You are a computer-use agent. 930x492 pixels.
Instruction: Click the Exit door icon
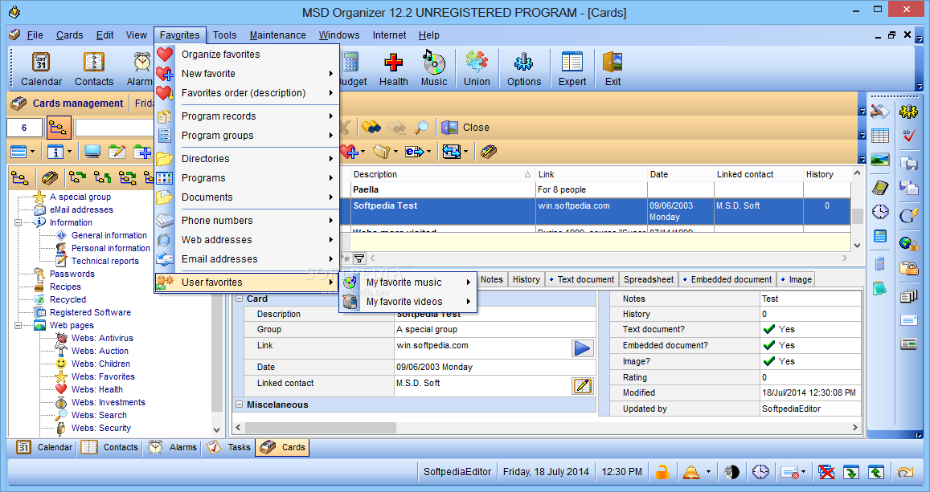(612, 69)
